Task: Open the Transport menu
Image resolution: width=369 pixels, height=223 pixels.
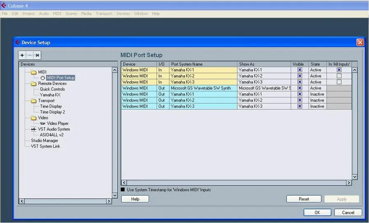Action: [104, 14]
